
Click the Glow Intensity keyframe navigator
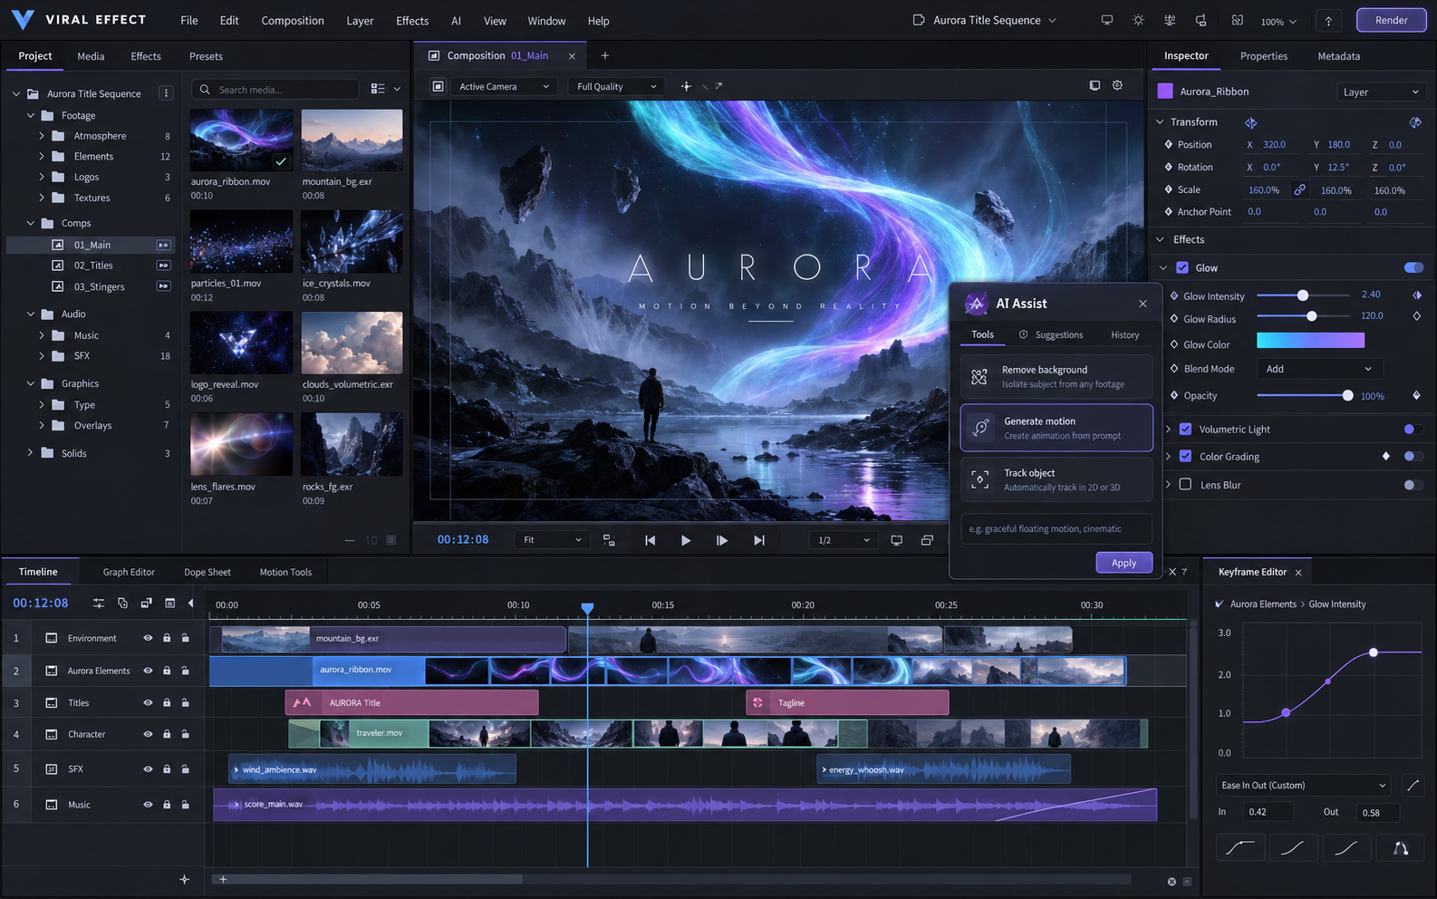pyautogui.click(x=1417, y=295)
